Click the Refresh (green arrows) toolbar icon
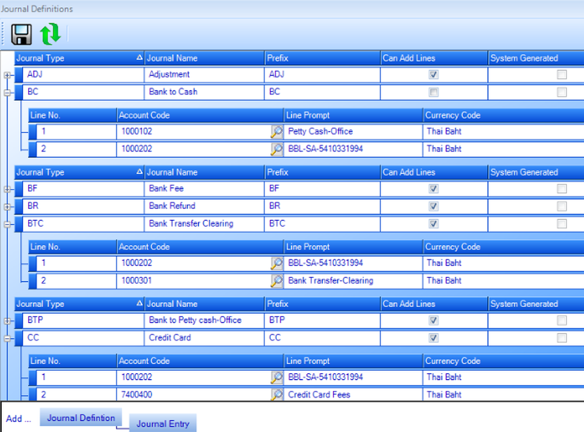 click(x=51, y=34)
